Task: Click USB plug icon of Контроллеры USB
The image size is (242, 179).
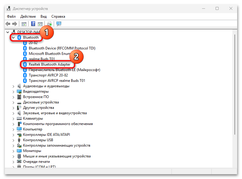Action: click(x=19, y=140)
